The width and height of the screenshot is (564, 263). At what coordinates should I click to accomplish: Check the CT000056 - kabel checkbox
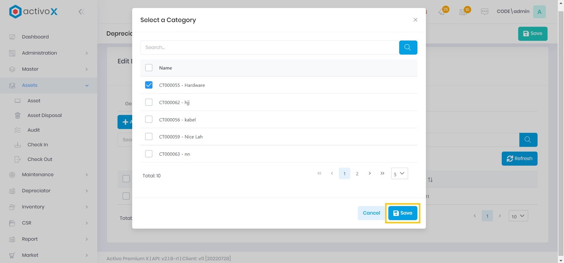(x=149, y=120)
